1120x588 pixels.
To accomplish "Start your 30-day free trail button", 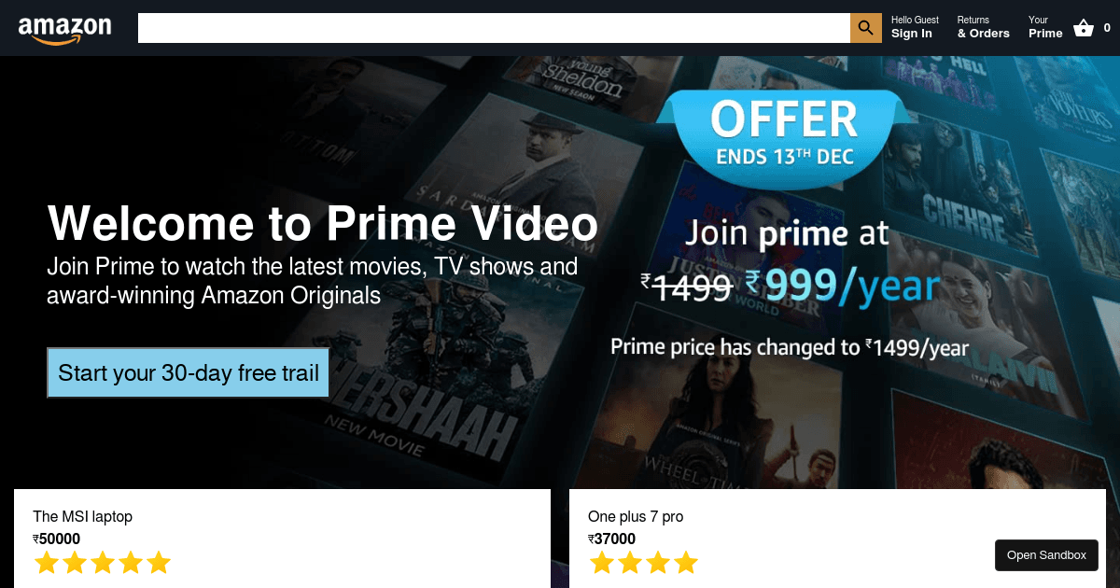I will pyautogui.click(x=189, y=373).
